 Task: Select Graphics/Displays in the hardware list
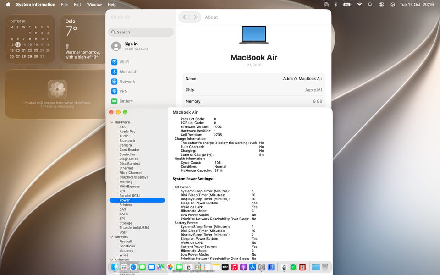(133, 177)
